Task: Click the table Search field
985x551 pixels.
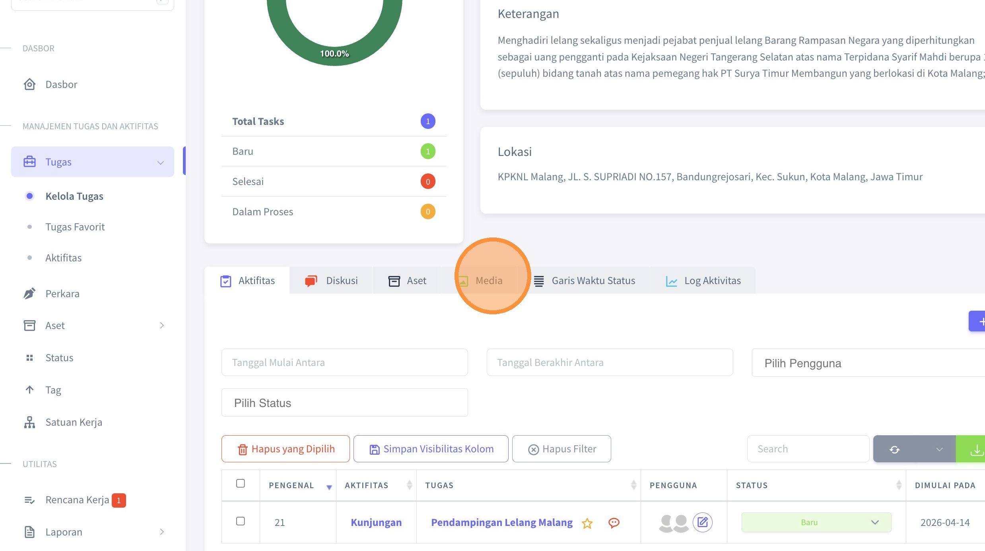Action: pyautogui.click(x=808, y=449)
